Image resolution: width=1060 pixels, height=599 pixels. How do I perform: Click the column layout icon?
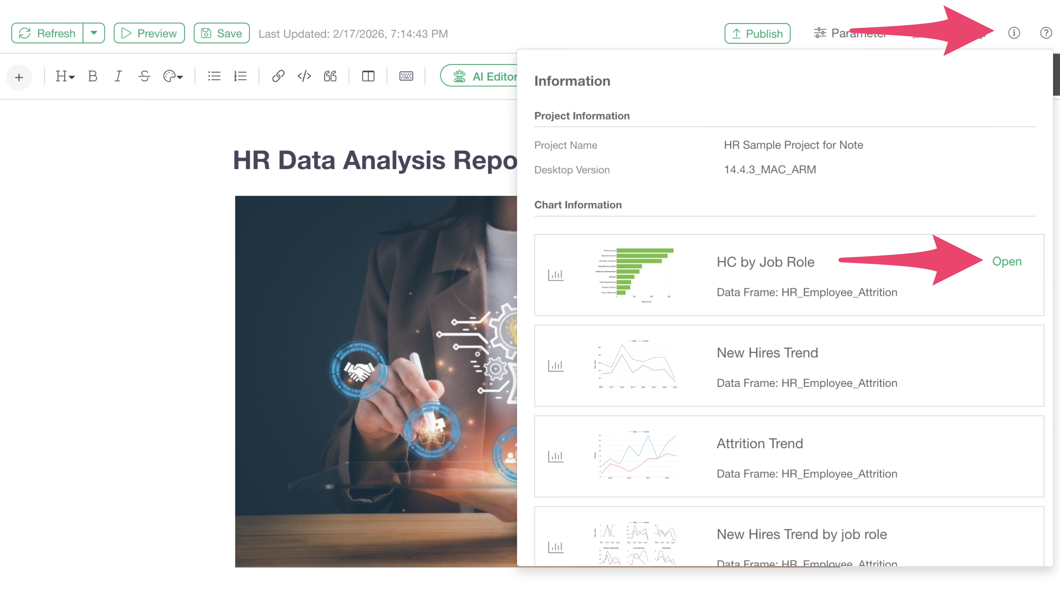coord(368,76)
